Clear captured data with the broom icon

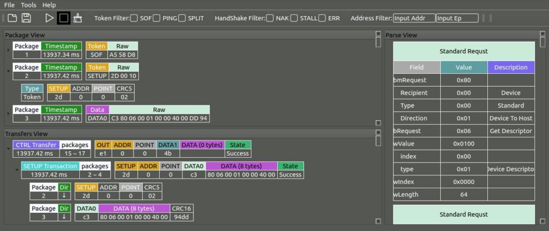tap(78, 18)
